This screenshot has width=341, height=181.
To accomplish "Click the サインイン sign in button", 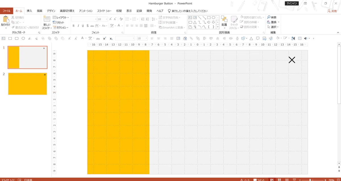I will tap(292, 3).
